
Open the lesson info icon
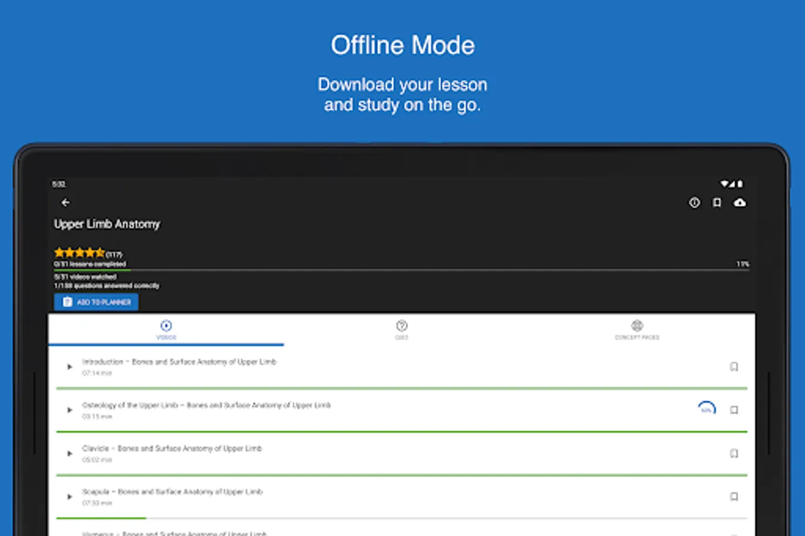[x=694, y=202]
